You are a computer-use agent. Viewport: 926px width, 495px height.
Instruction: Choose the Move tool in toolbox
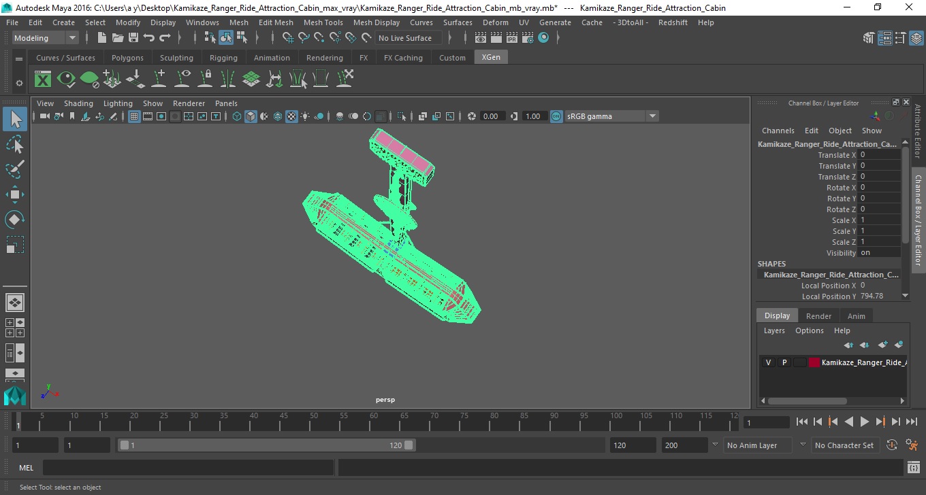click(x=15, y=194)
